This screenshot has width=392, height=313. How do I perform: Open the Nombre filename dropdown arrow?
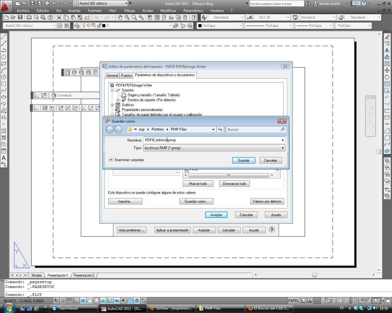283,140
